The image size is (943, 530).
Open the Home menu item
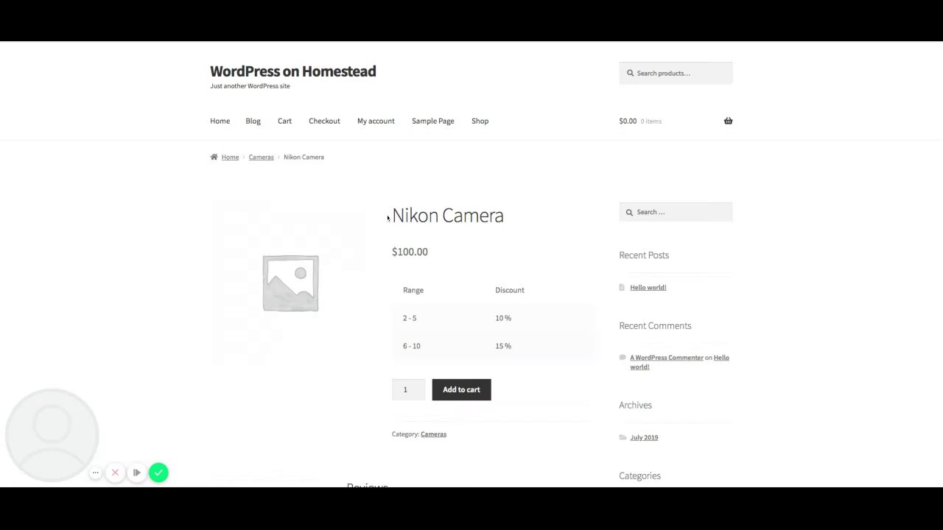click(x=220, y=121)
